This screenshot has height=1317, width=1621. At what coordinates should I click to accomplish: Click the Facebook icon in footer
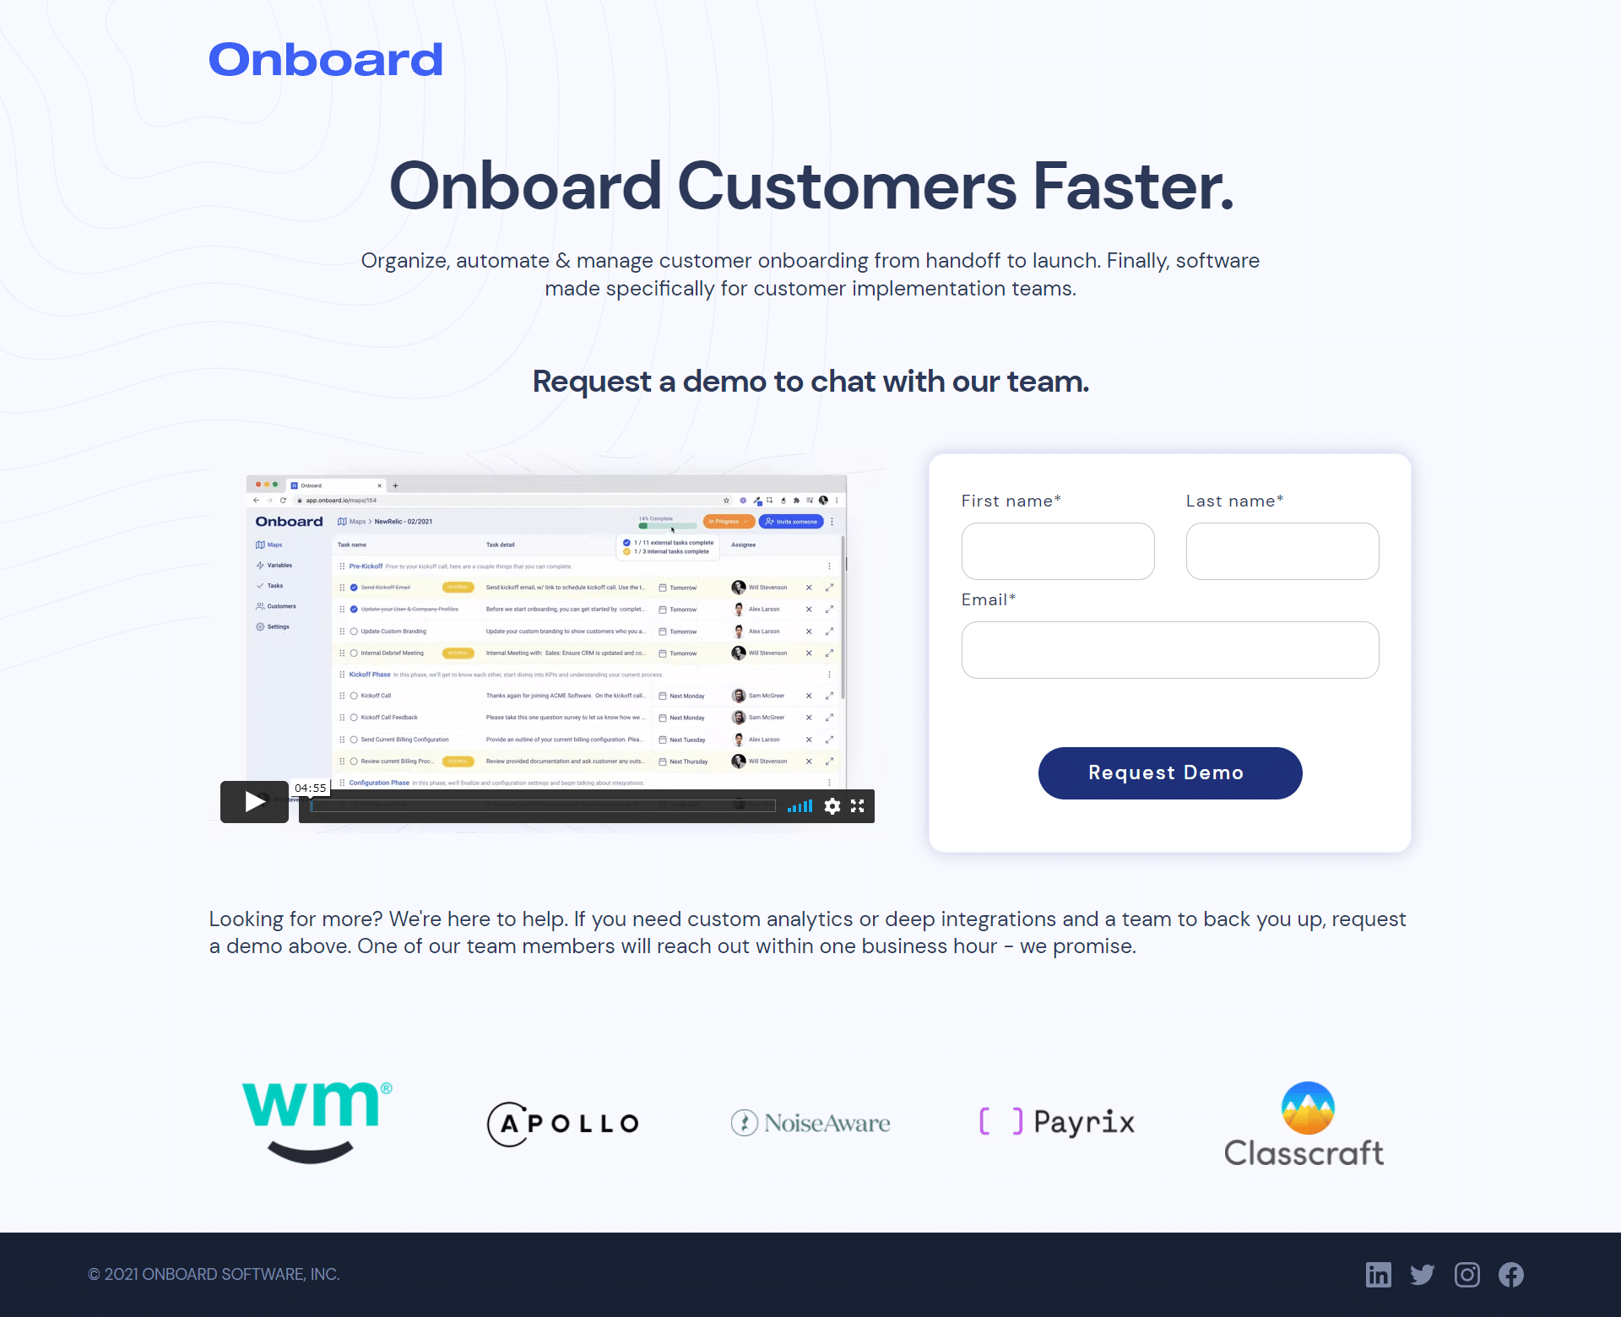(1510, 1274)
